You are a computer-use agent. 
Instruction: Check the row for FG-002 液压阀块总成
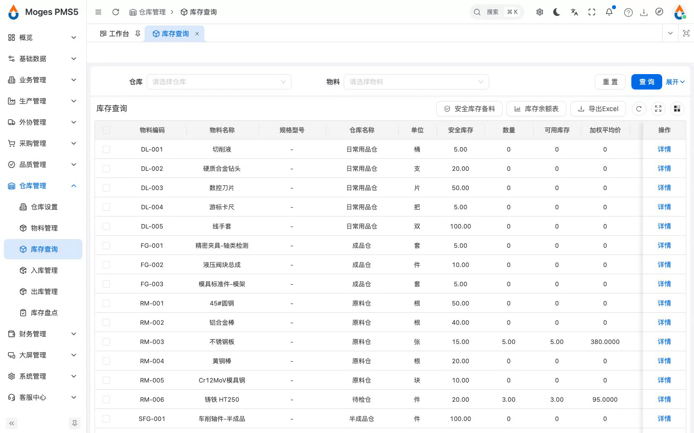pyautogui.click(x=107, y=265)
